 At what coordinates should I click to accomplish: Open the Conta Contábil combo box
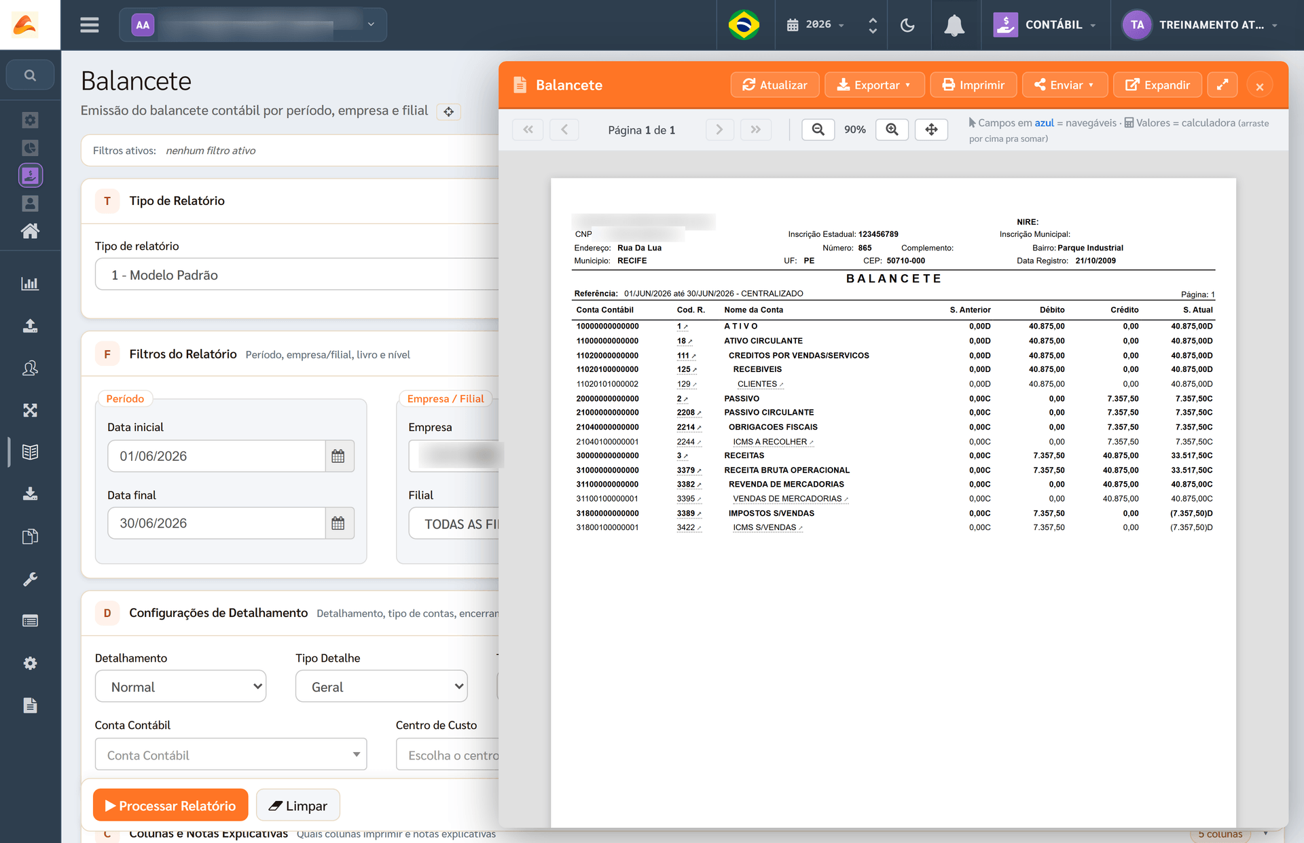pos(231,755)
